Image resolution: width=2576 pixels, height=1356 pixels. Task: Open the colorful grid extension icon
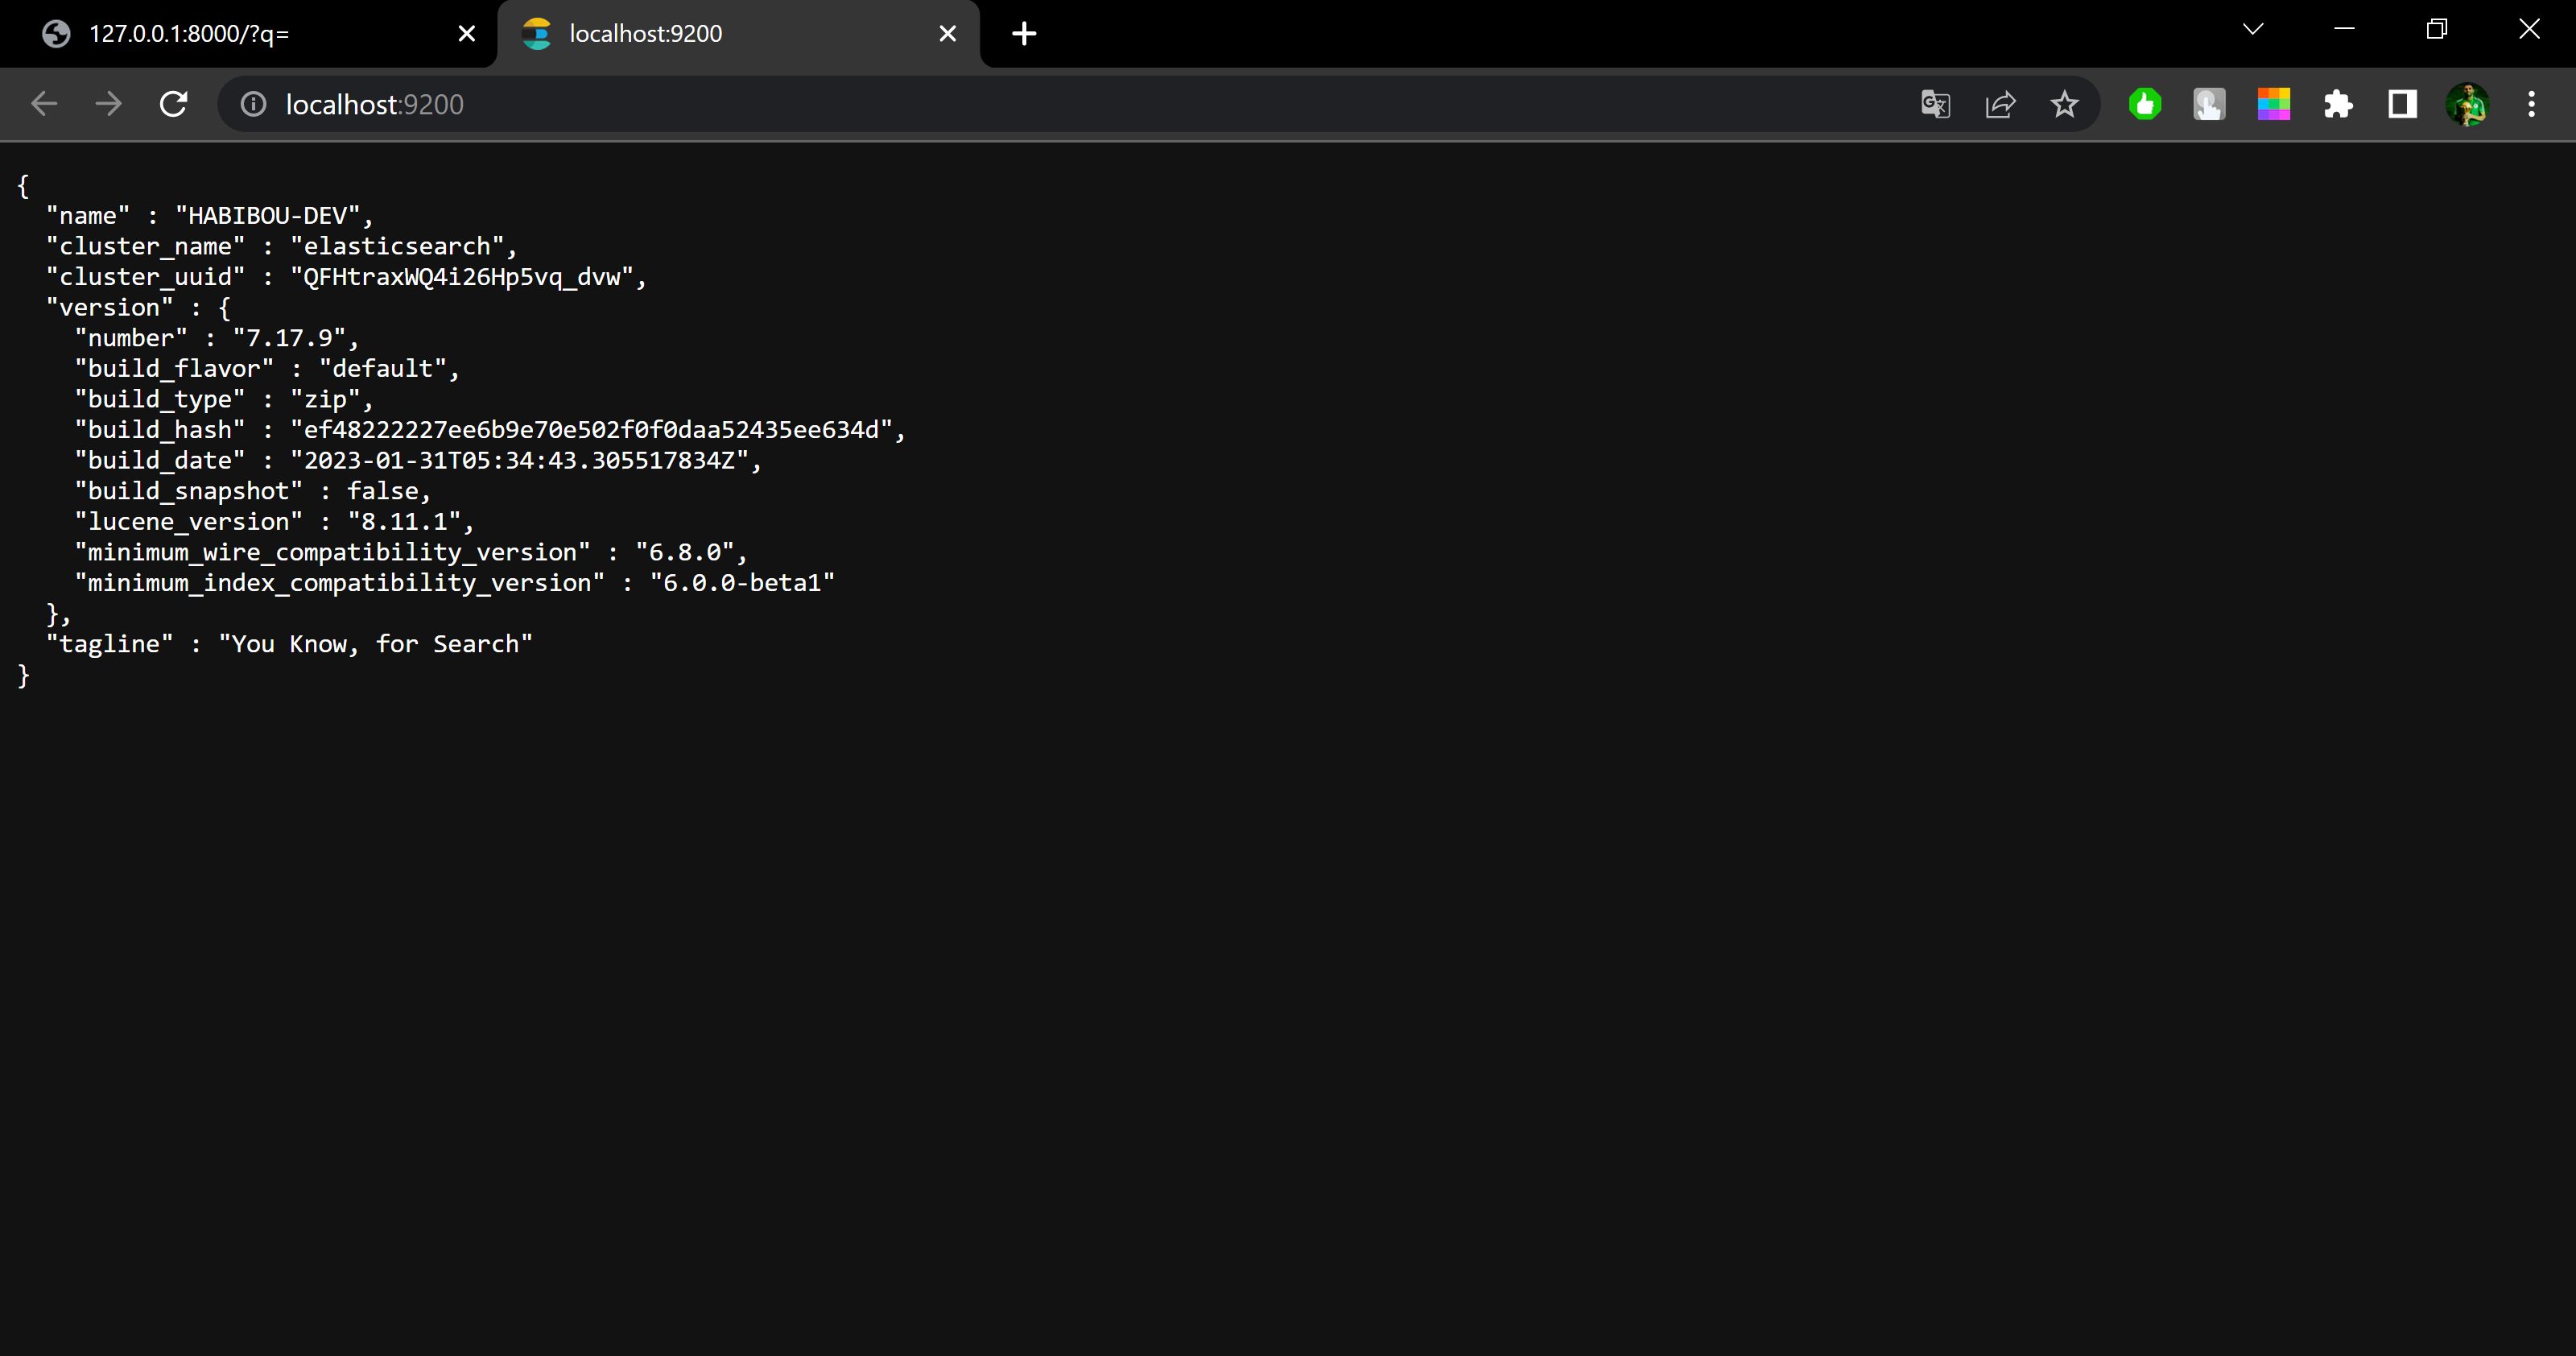(x=2273, y=104)
